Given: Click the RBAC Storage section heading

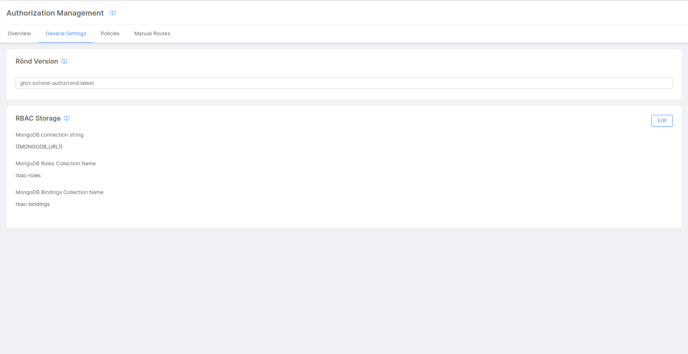Looking at the screenshot, I should coord(38,119).
